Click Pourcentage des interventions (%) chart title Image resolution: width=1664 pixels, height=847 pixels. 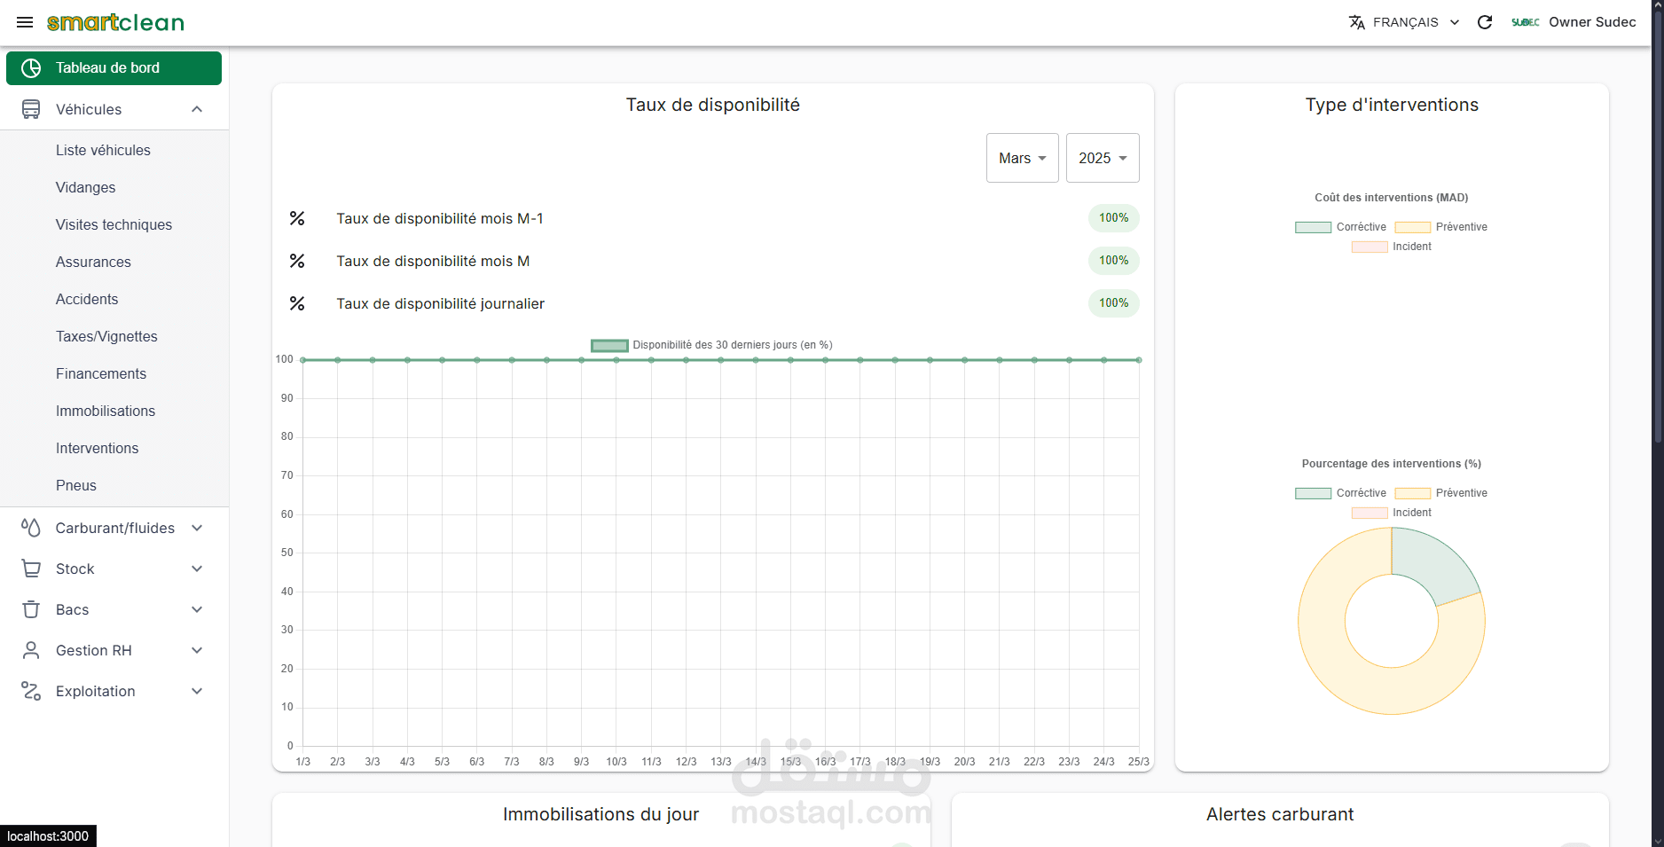(1392, 464)
